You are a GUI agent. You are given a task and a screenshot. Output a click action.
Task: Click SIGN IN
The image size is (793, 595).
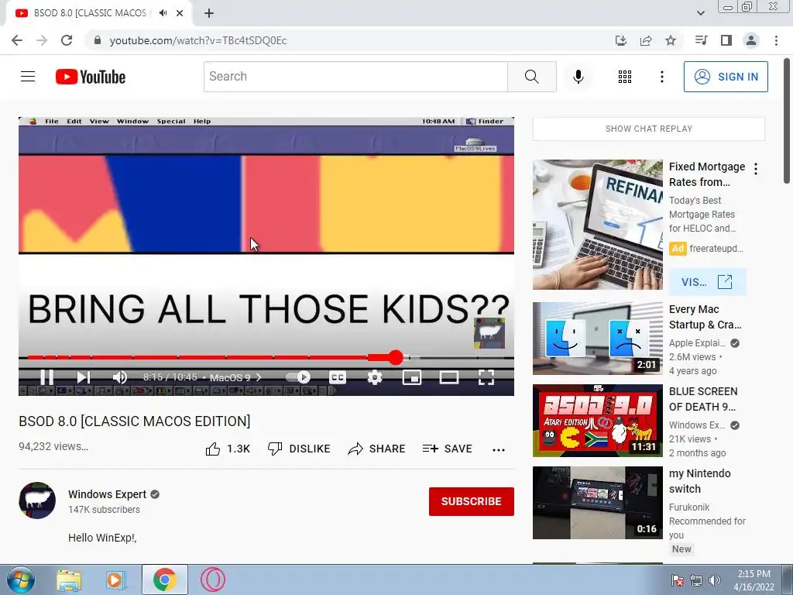pos(726,77)
